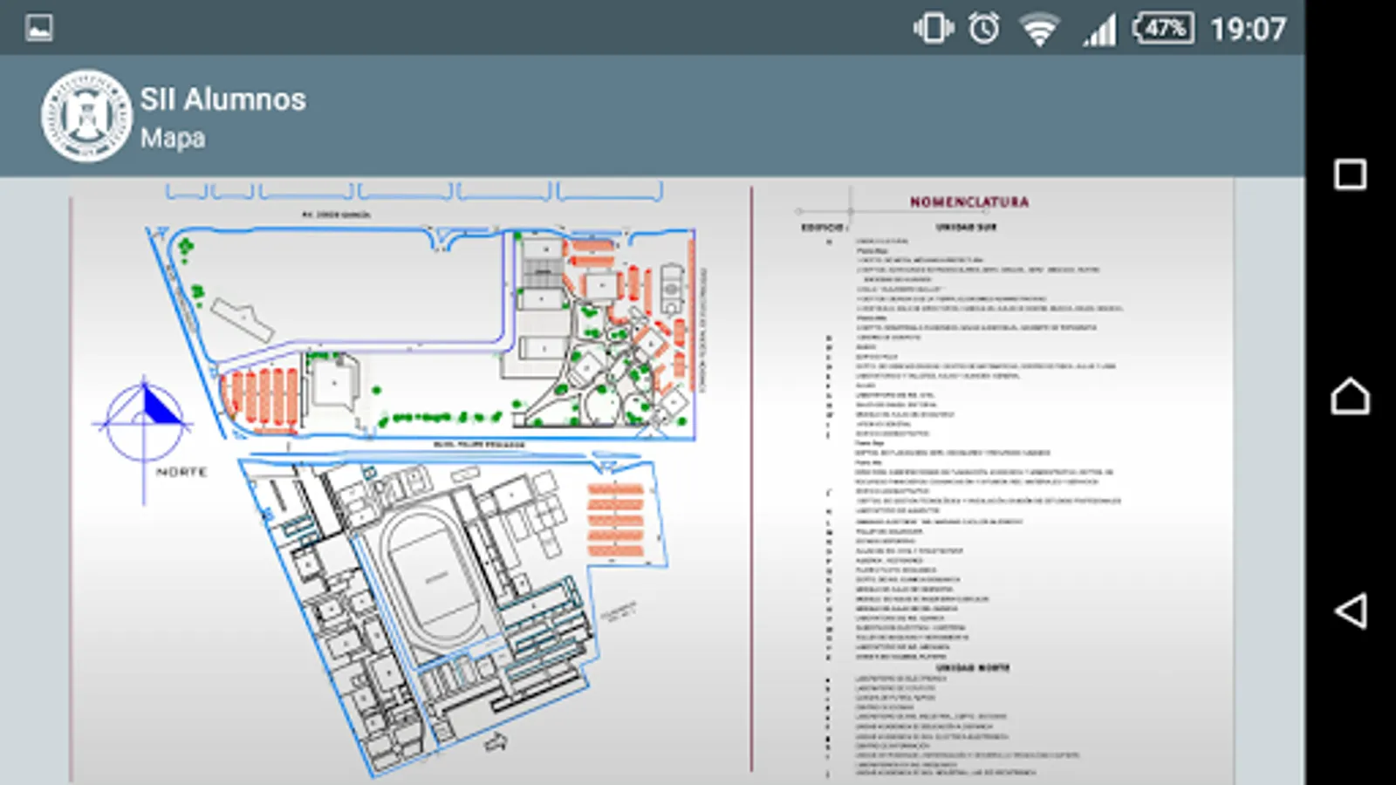Tap the vibrate mode status icon
Screen dimensions: 1396x785
click(x=933, y=29)
